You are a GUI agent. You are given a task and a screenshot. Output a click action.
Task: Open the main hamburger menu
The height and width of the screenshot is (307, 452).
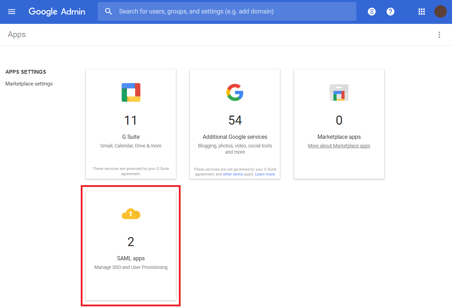coord(12,11)
